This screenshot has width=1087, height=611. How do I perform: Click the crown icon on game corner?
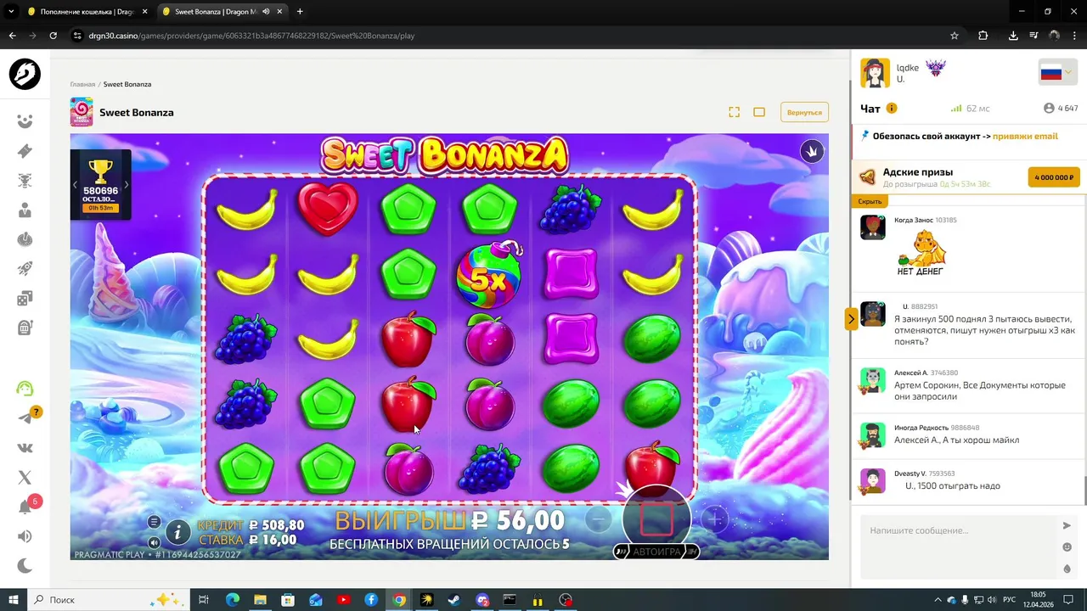point(812,151)
